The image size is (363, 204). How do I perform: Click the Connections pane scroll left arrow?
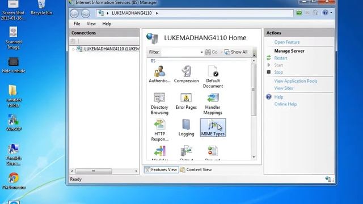click(x=72, y=171)
